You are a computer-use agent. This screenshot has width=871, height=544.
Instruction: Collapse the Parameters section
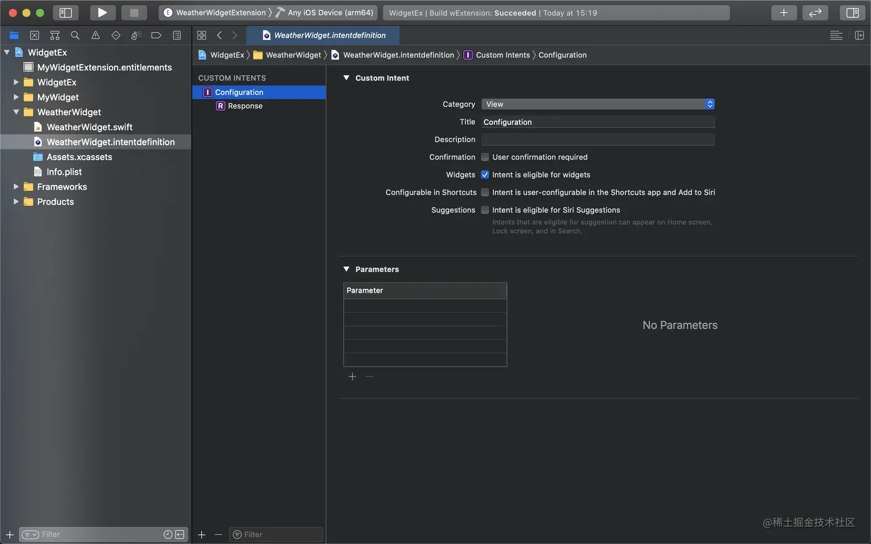[x=346, y=269]
